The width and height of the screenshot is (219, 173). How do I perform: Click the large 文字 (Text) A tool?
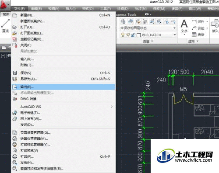click(x=184, y=26)
